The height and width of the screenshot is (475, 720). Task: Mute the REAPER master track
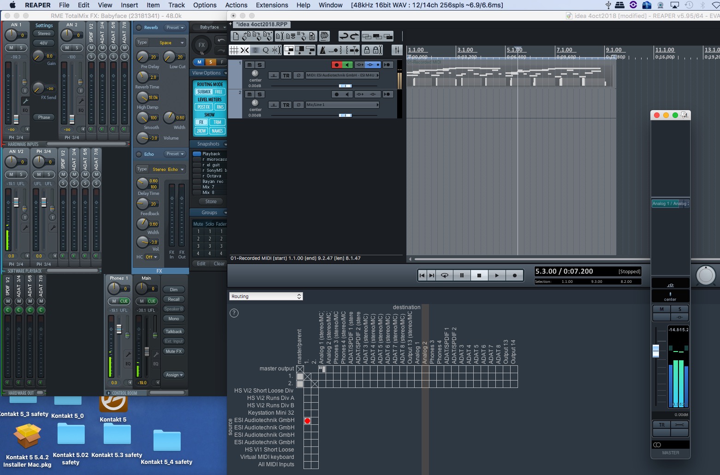pos(661,309)
